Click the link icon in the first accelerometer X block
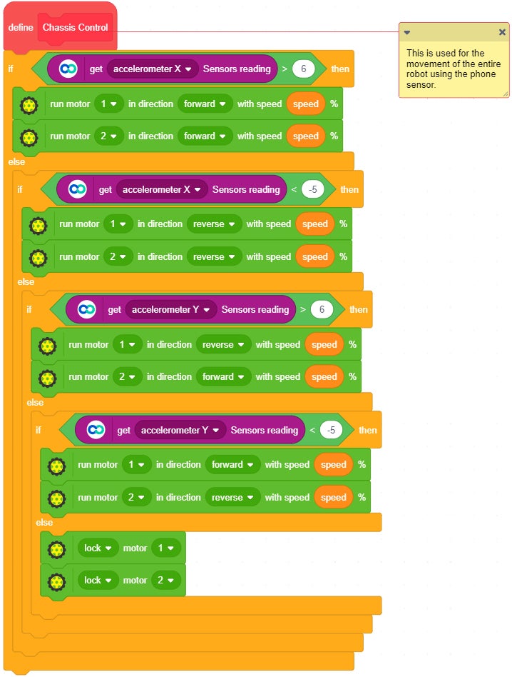The height and width of the screenshot is (677, 512). tap(68, 69)
